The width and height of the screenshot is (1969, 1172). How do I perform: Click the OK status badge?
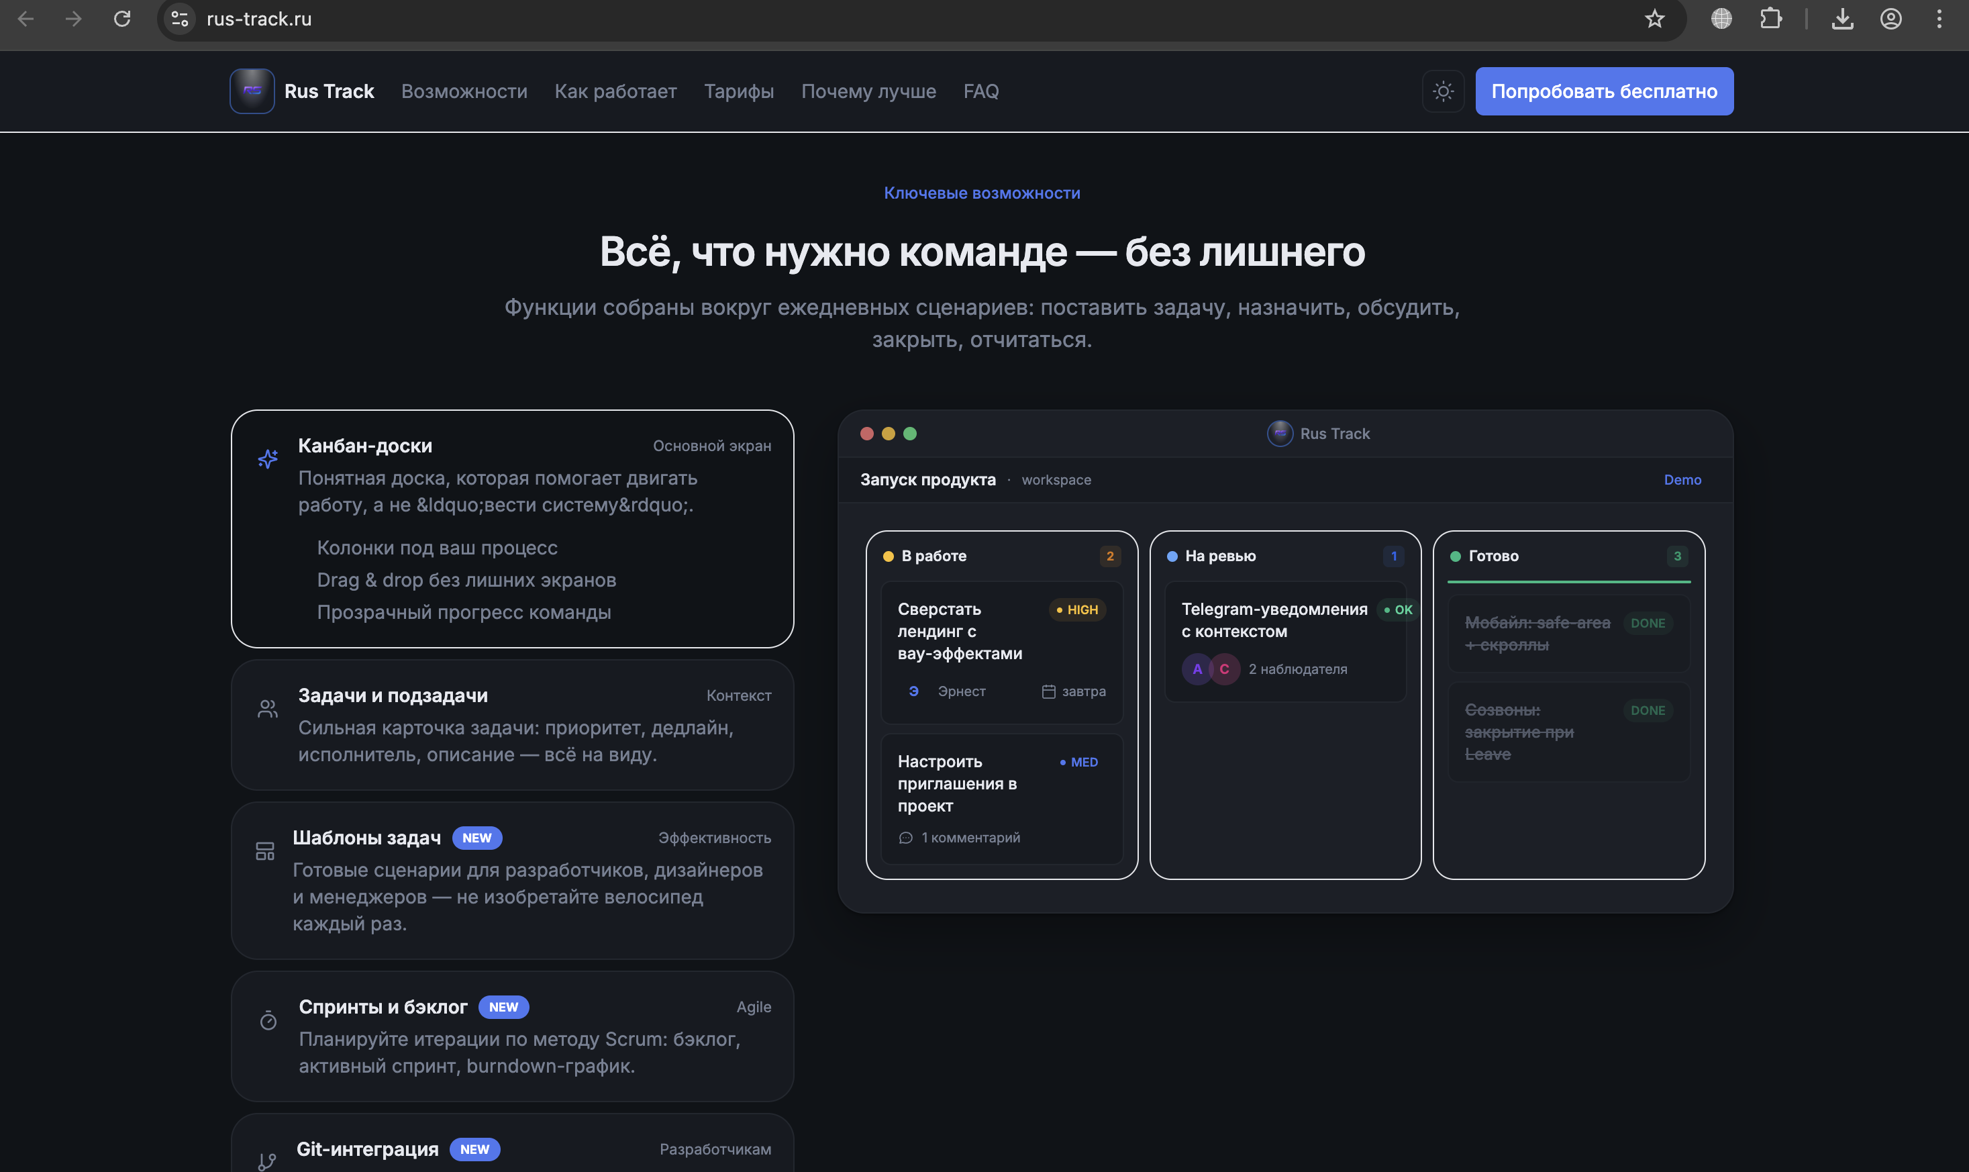coord(1397,609)
